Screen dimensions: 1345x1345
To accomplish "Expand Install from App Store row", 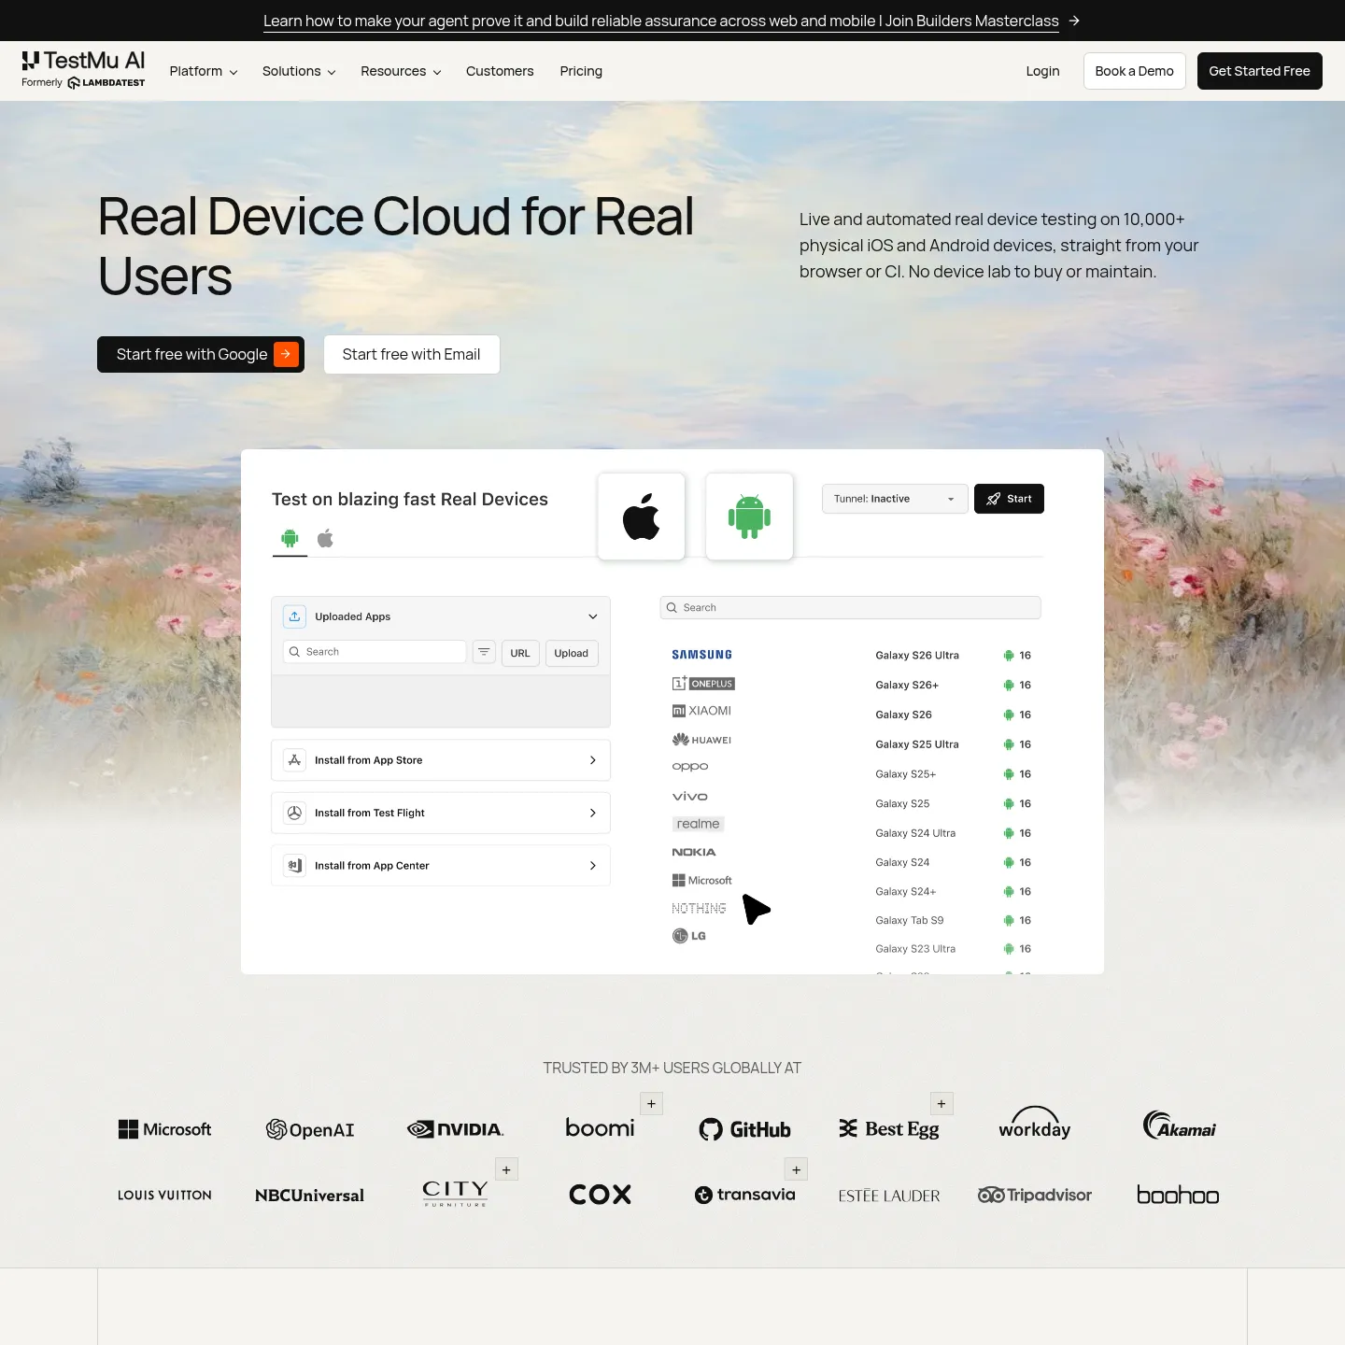I will pyautogui.click(x=441, y=760).
